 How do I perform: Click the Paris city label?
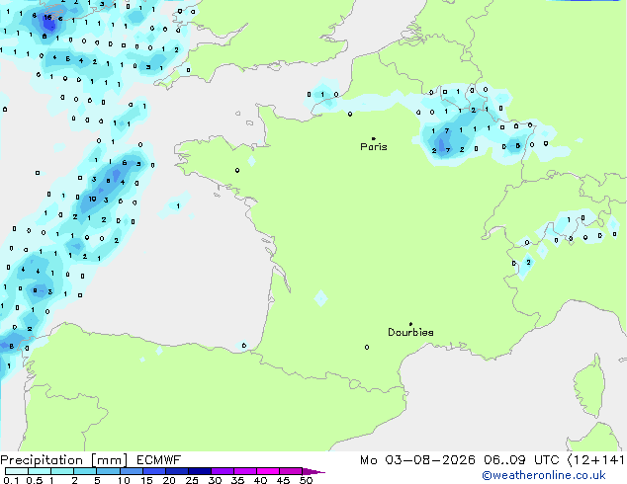pyautogui.click(x=374, y=147)
